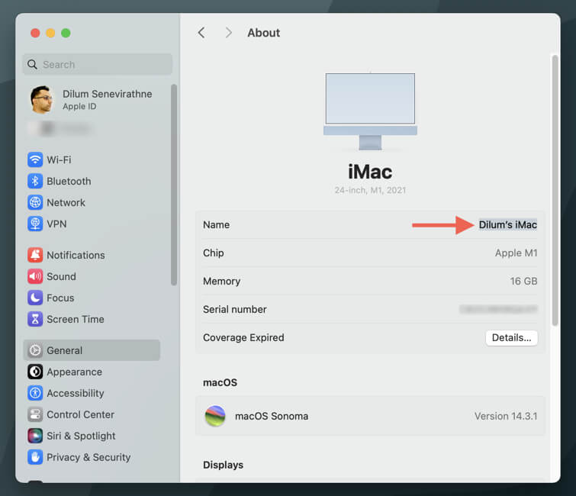This screenshot has width=576, height=496.
Task: Select Sound label in the sidebar
Action: (x=61, y=276)
